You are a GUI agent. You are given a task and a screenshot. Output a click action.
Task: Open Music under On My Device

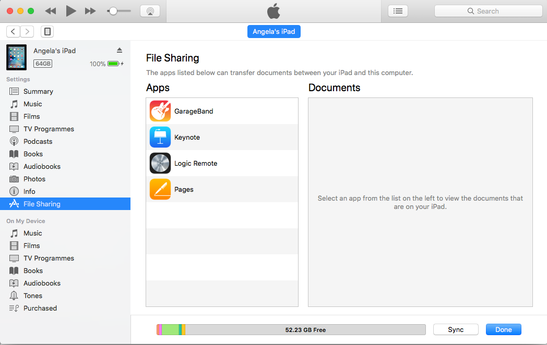tap(65, 233)
